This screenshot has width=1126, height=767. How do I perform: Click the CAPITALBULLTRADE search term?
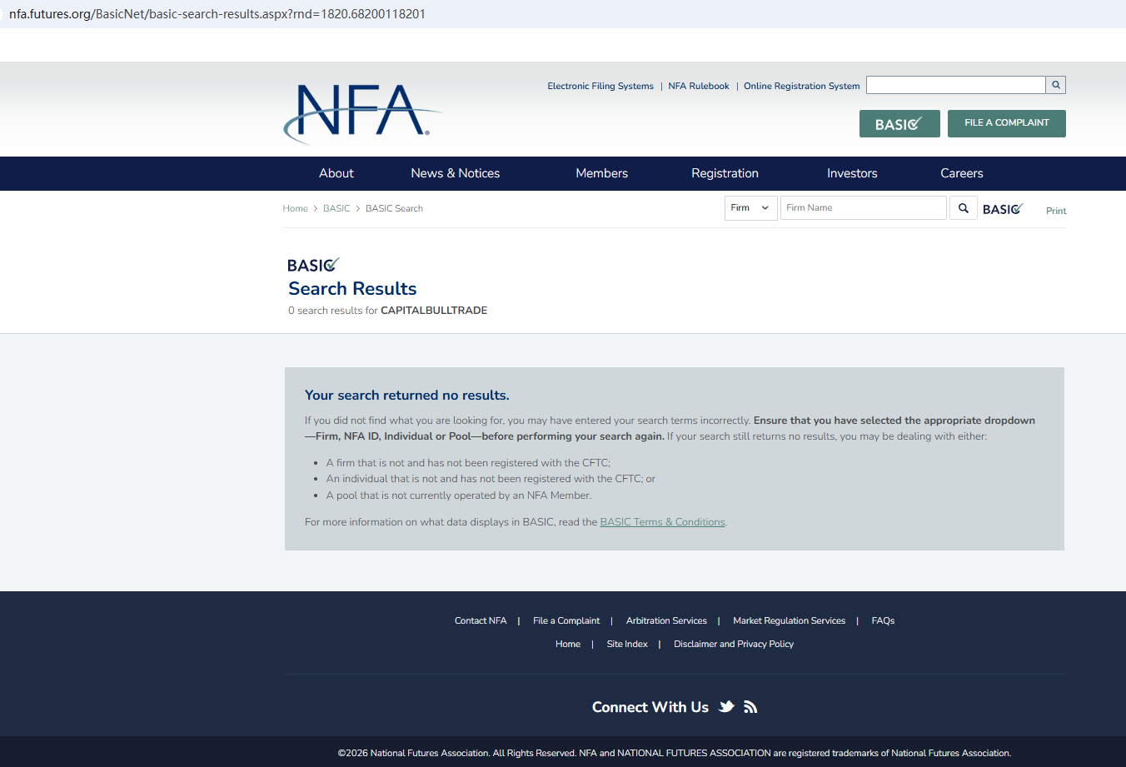(x=434, y=311)
